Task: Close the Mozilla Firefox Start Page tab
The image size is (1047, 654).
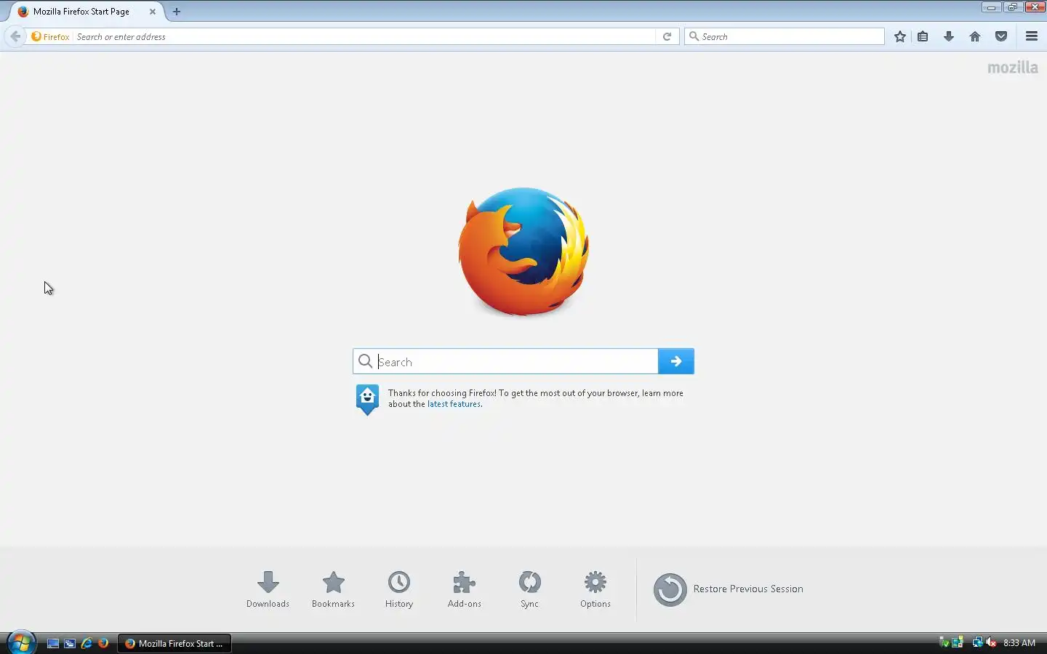Action: pyautogui.click(x=153, y=12)
